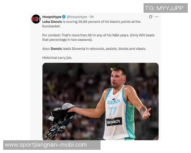
Task: Open the Grok explain icon
Action: [x=151, y=17]
